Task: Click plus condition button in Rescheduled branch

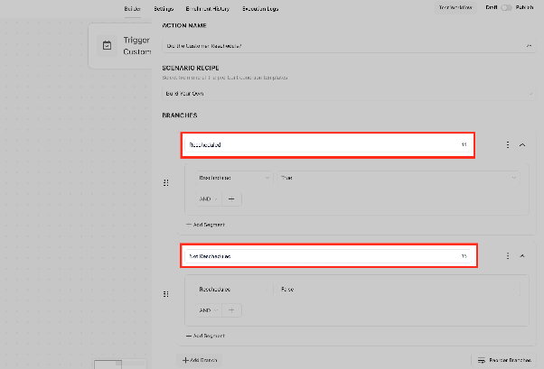Action: (231, 199)
